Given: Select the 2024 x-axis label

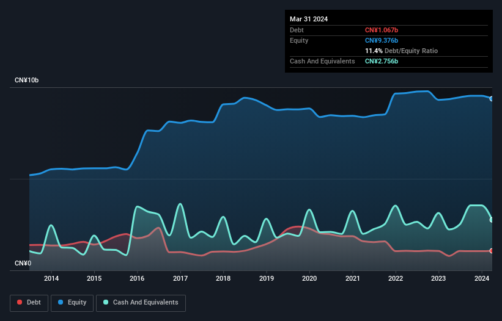Looking at the screenshot, I should click(x=482, y=279).
